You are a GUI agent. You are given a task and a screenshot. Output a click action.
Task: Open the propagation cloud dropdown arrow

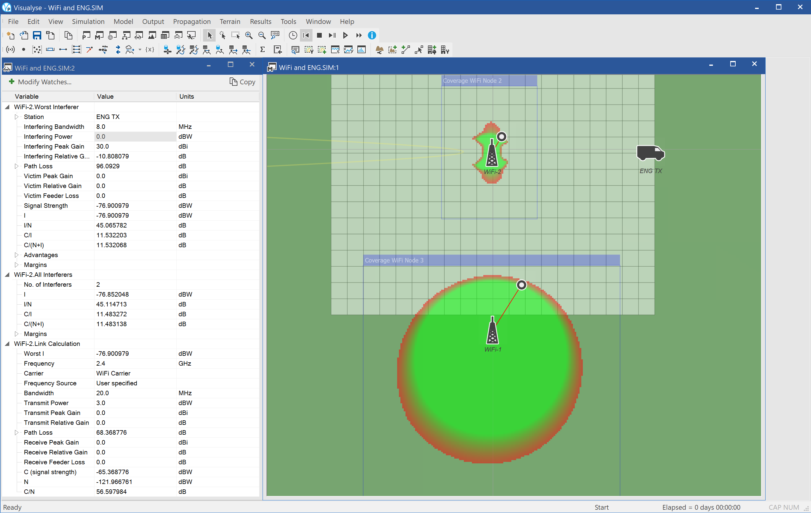140,50
